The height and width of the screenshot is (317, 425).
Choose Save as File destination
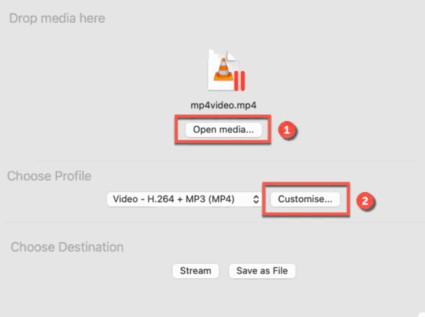262,271
